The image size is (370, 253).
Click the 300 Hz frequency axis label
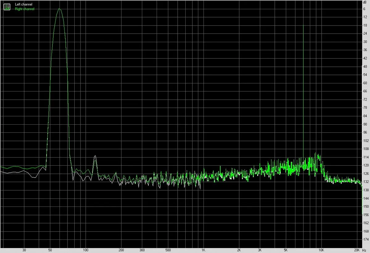(x=142, y=250)
